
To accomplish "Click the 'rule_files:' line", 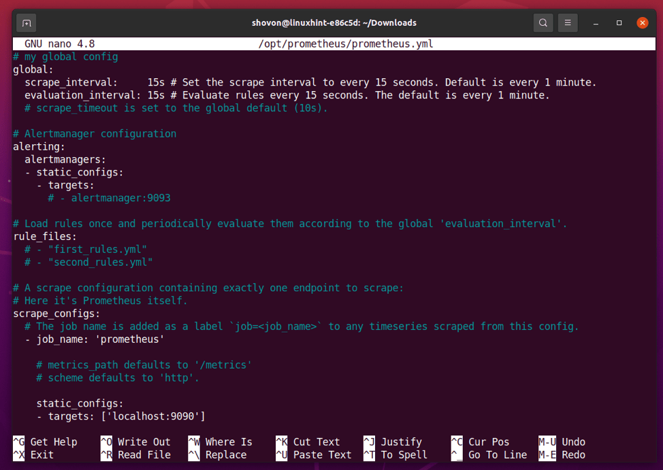I will tap(45, 237).
